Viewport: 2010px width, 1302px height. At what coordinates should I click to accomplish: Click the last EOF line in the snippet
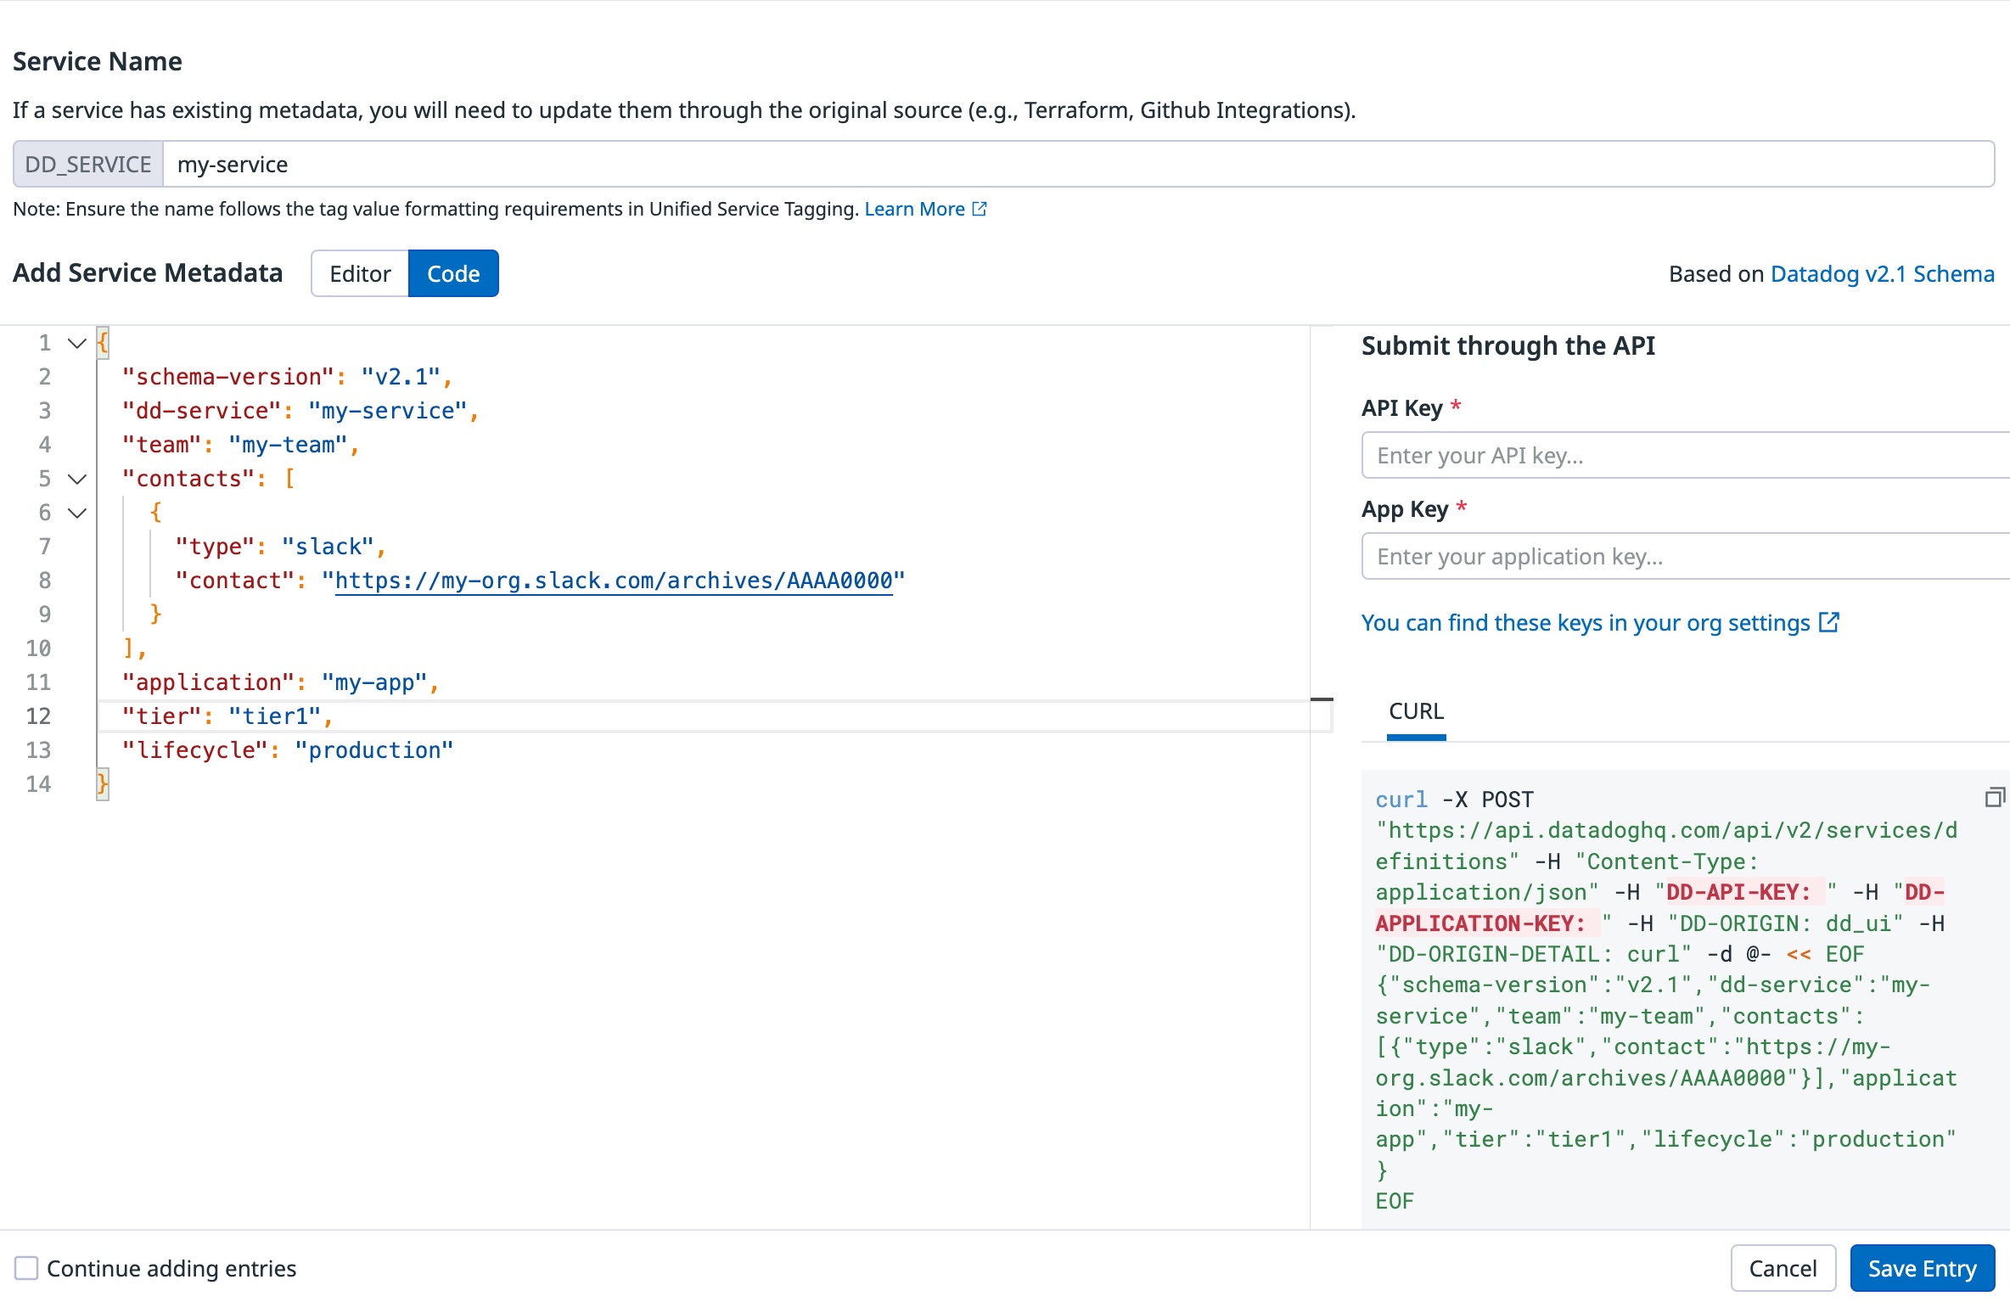[x=1395, y=1201]
